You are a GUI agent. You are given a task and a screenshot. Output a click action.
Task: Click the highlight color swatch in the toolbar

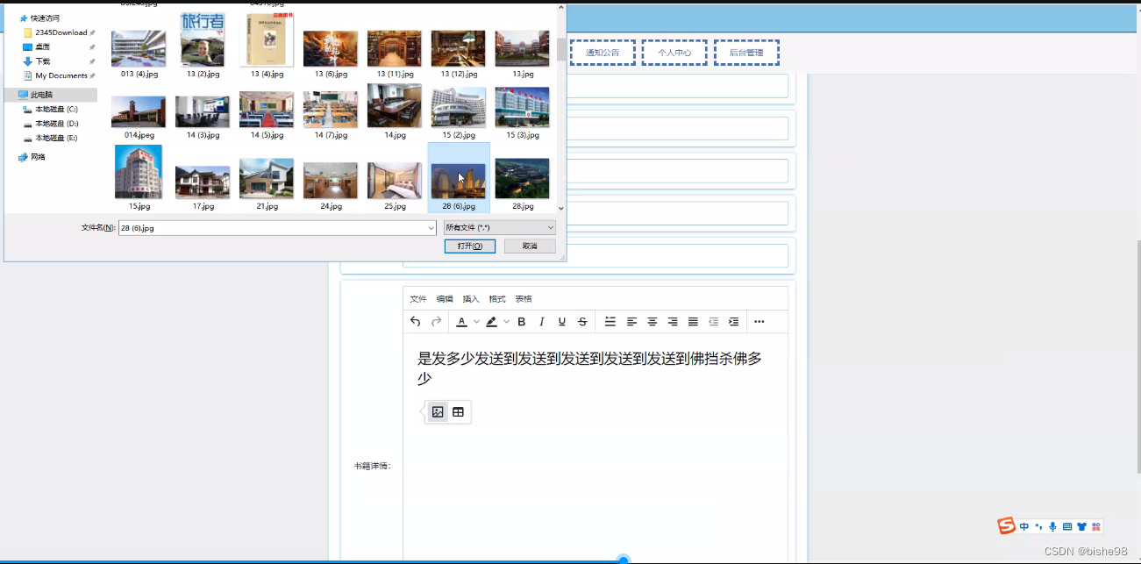click(x=491, y=322)
